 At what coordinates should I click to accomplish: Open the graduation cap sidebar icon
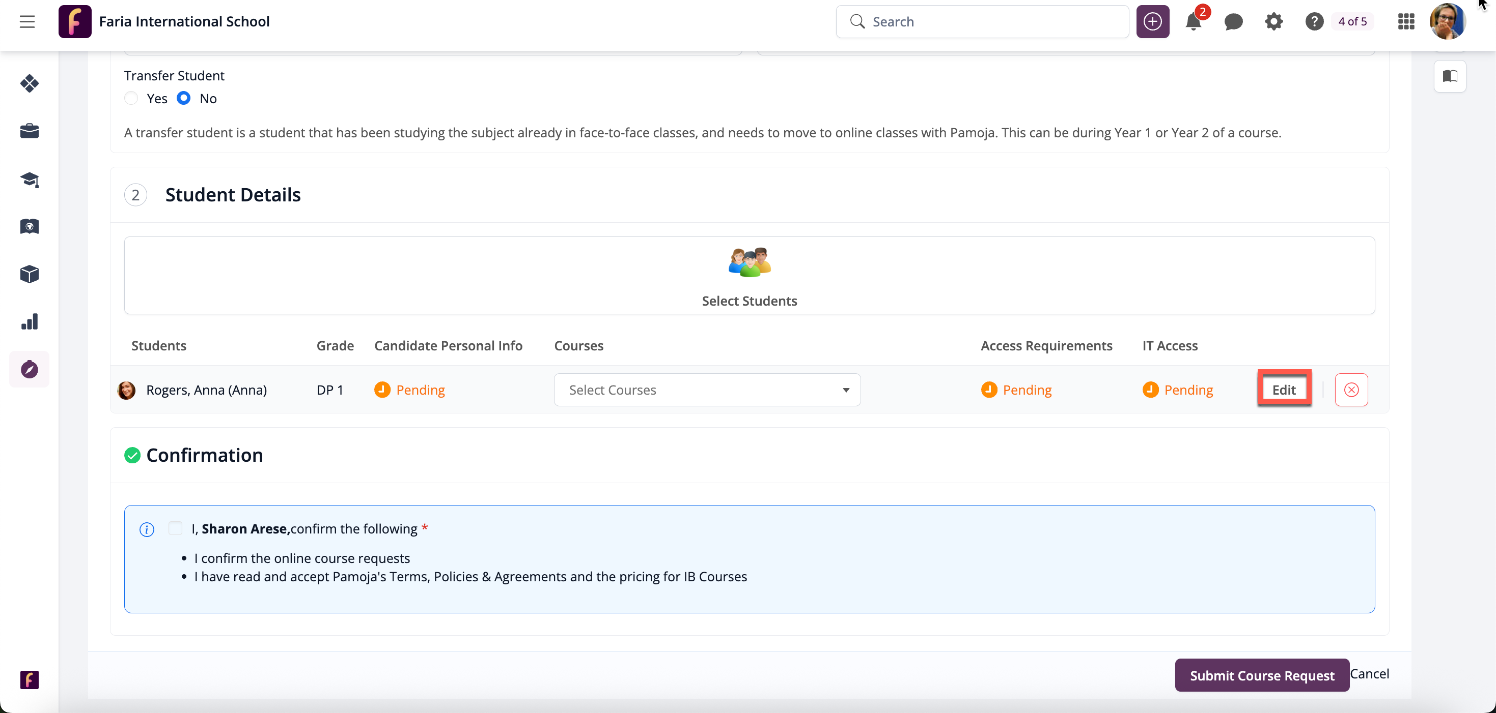(x=29, y=179)
